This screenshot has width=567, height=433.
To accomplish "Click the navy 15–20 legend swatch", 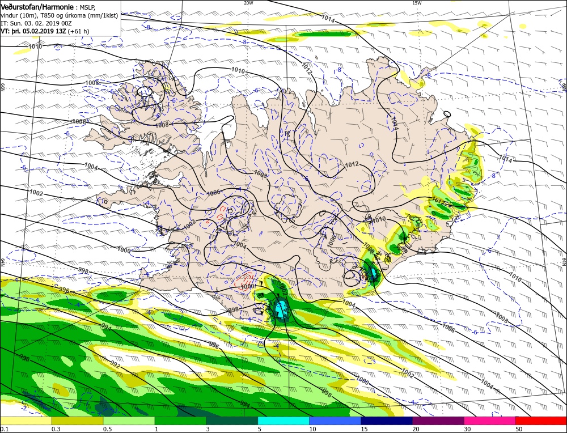I will [x=387, y=421].
